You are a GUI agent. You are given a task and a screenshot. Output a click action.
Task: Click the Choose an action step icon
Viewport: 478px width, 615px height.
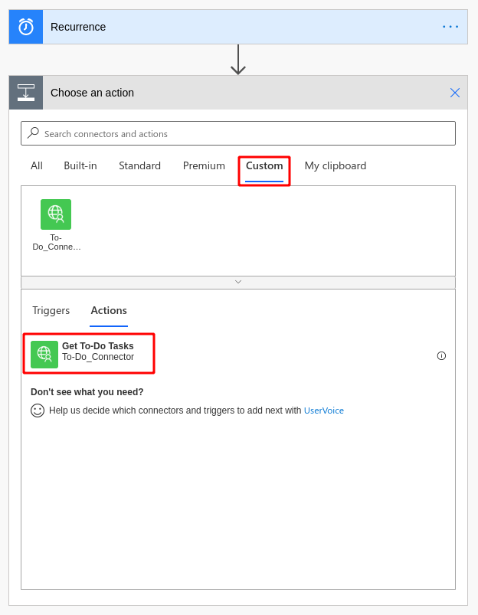[26, 93]
